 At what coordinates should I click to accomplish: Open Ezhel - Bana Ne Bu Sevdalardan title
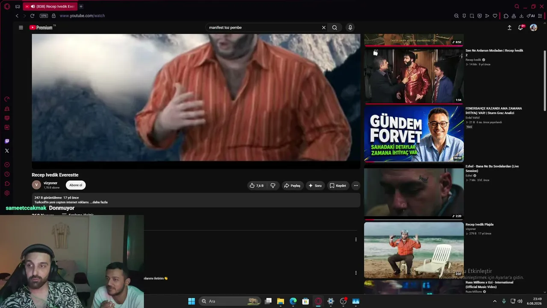492,169
